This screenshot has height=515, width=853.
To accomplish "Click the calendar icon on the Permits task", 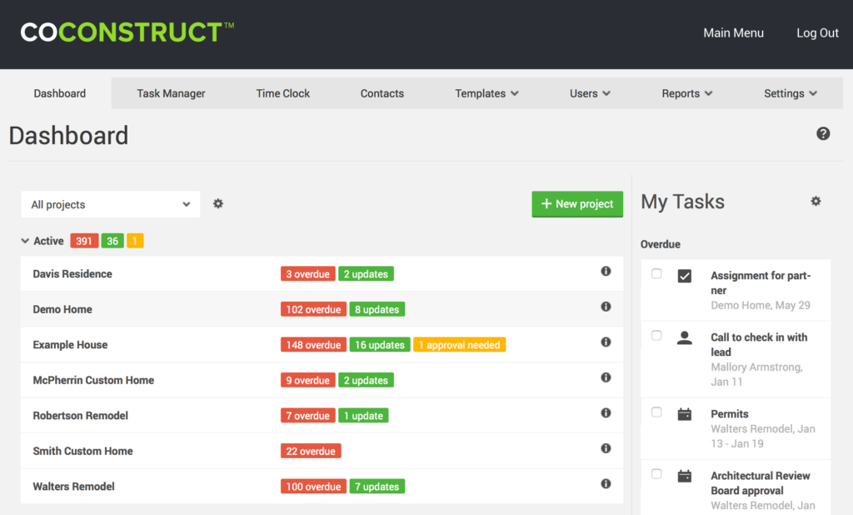I will click(x=683, y=412).
